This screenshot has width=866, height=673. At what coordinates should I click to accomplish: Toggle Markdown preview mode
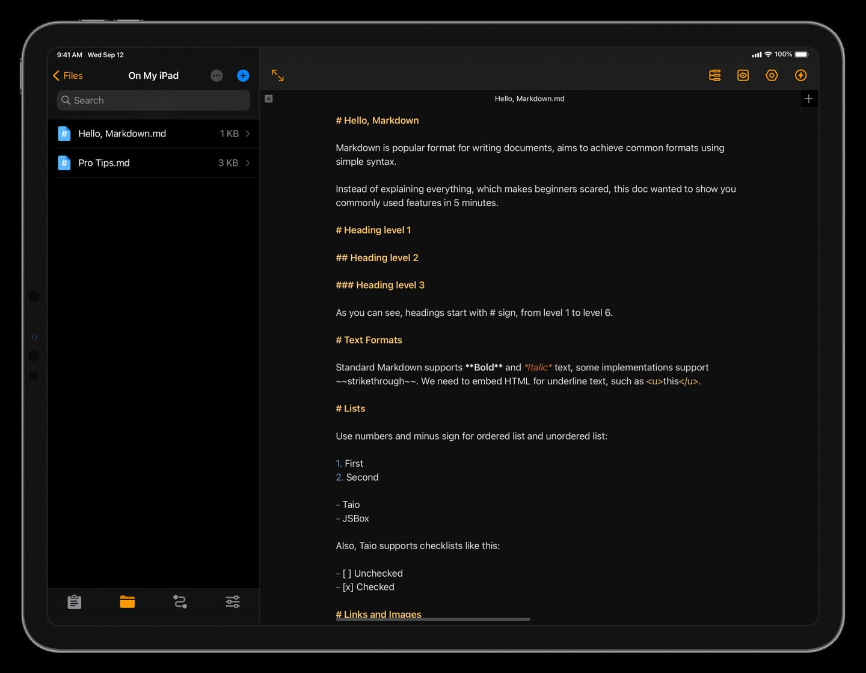[743, 75]
